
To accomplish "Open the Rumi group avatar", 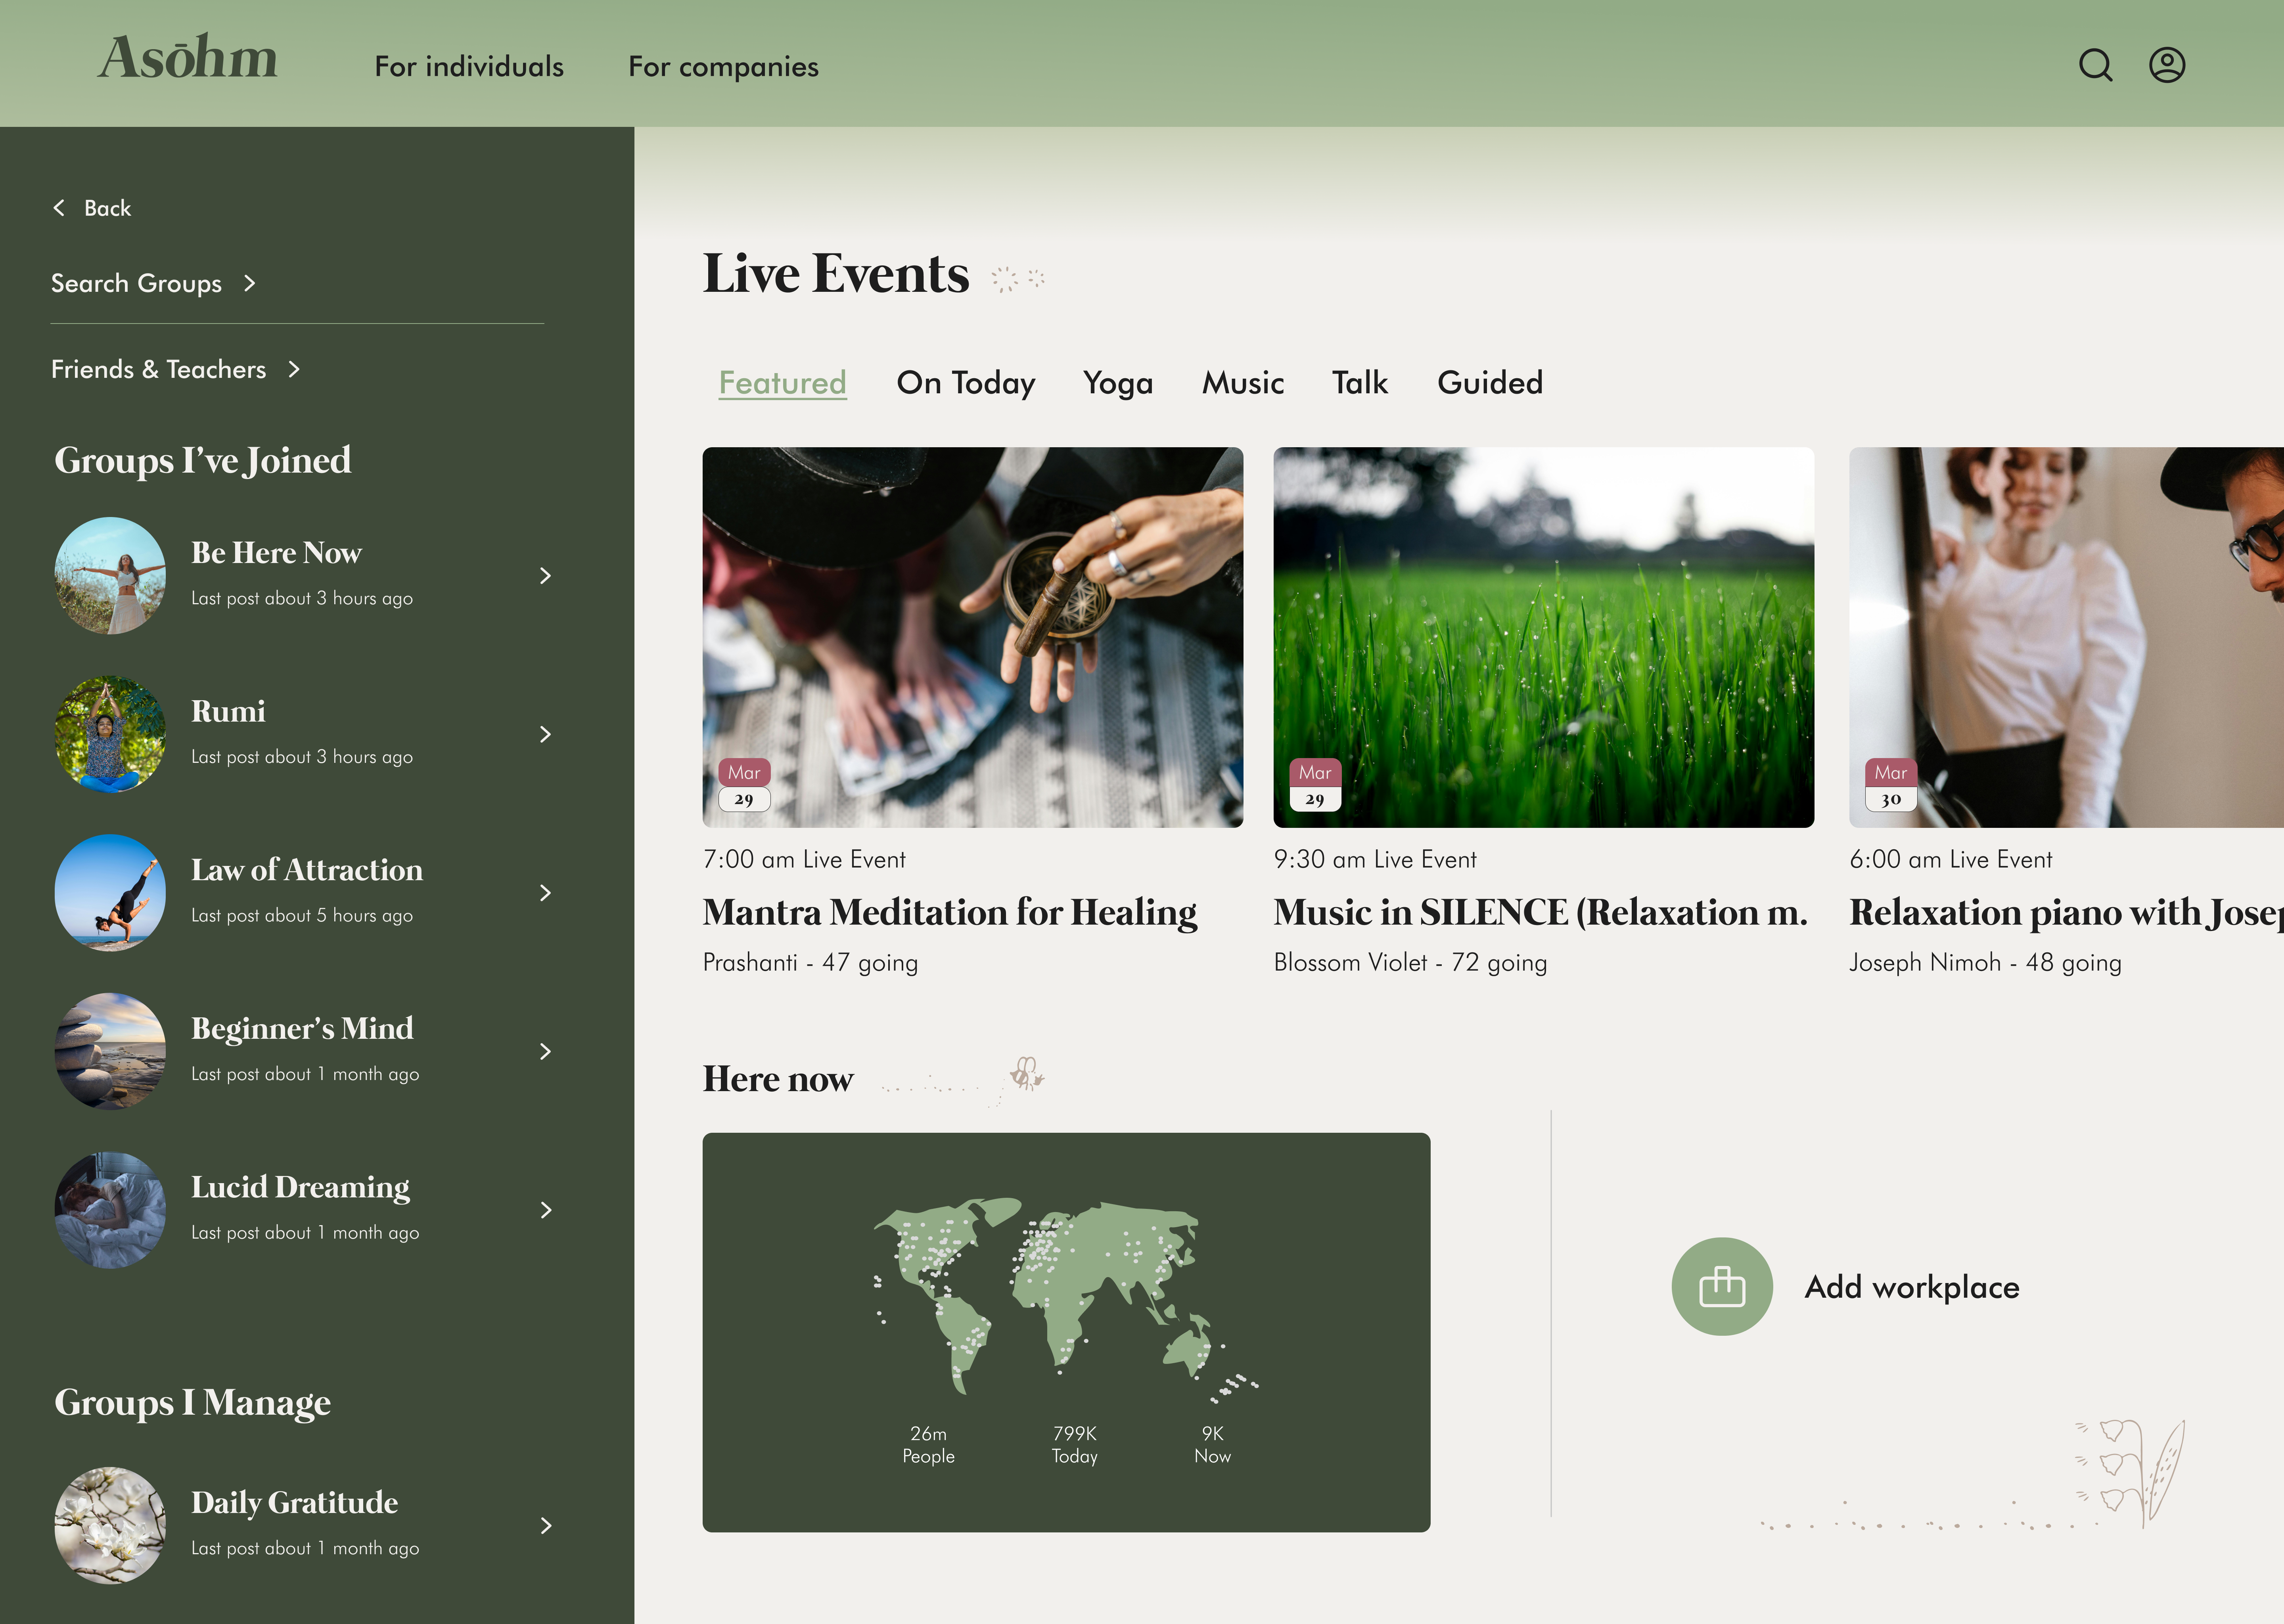I will point(110,734).
